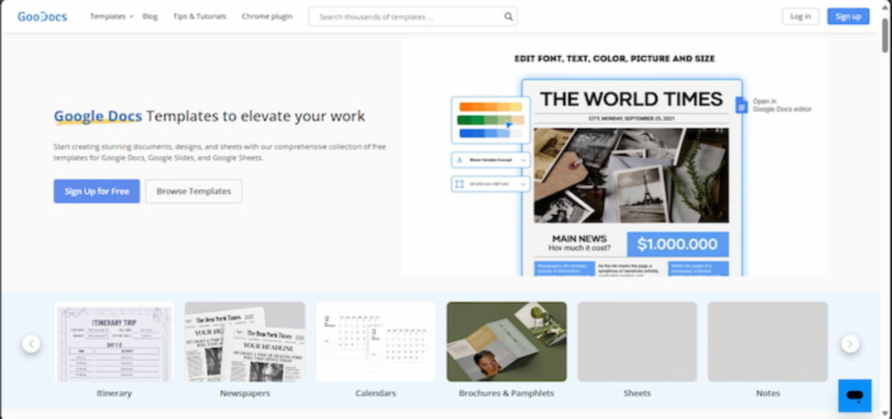Click the Itinerary label
Screen dimensions: 892x419
tap(114, 393)
